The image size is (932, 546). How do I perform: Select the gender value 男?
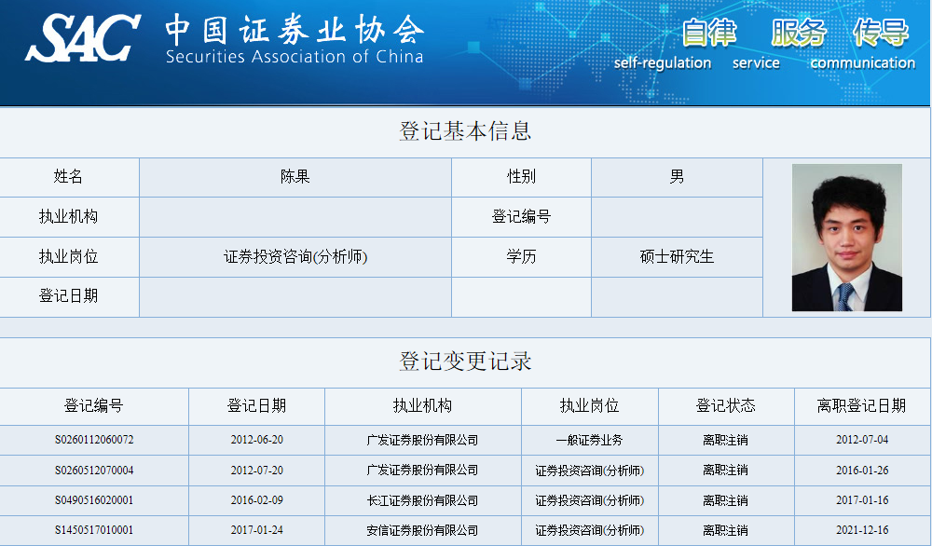coord(677,177)
